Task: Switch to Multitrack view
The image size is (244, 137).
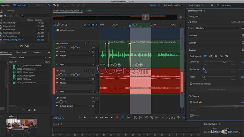Action: click(20, 5)
